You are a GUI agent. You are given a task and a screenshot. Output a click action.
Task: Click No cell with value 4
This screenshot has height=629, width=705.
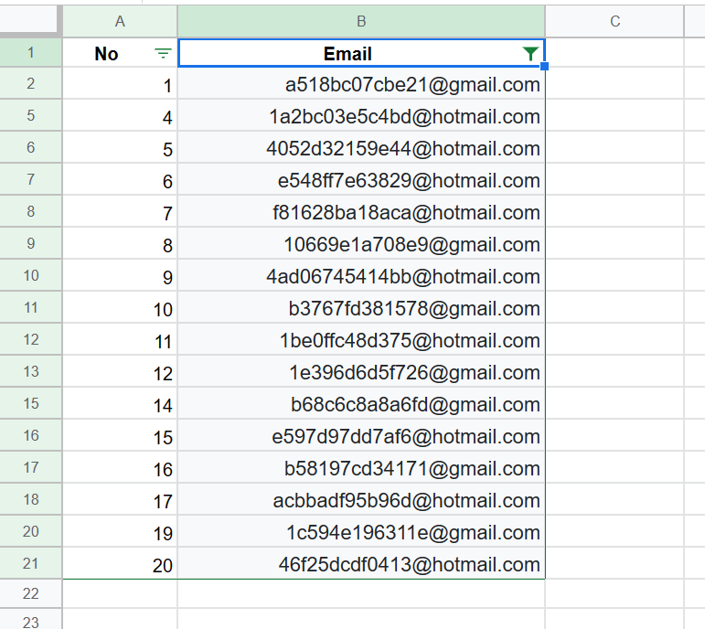pos(120,115)
